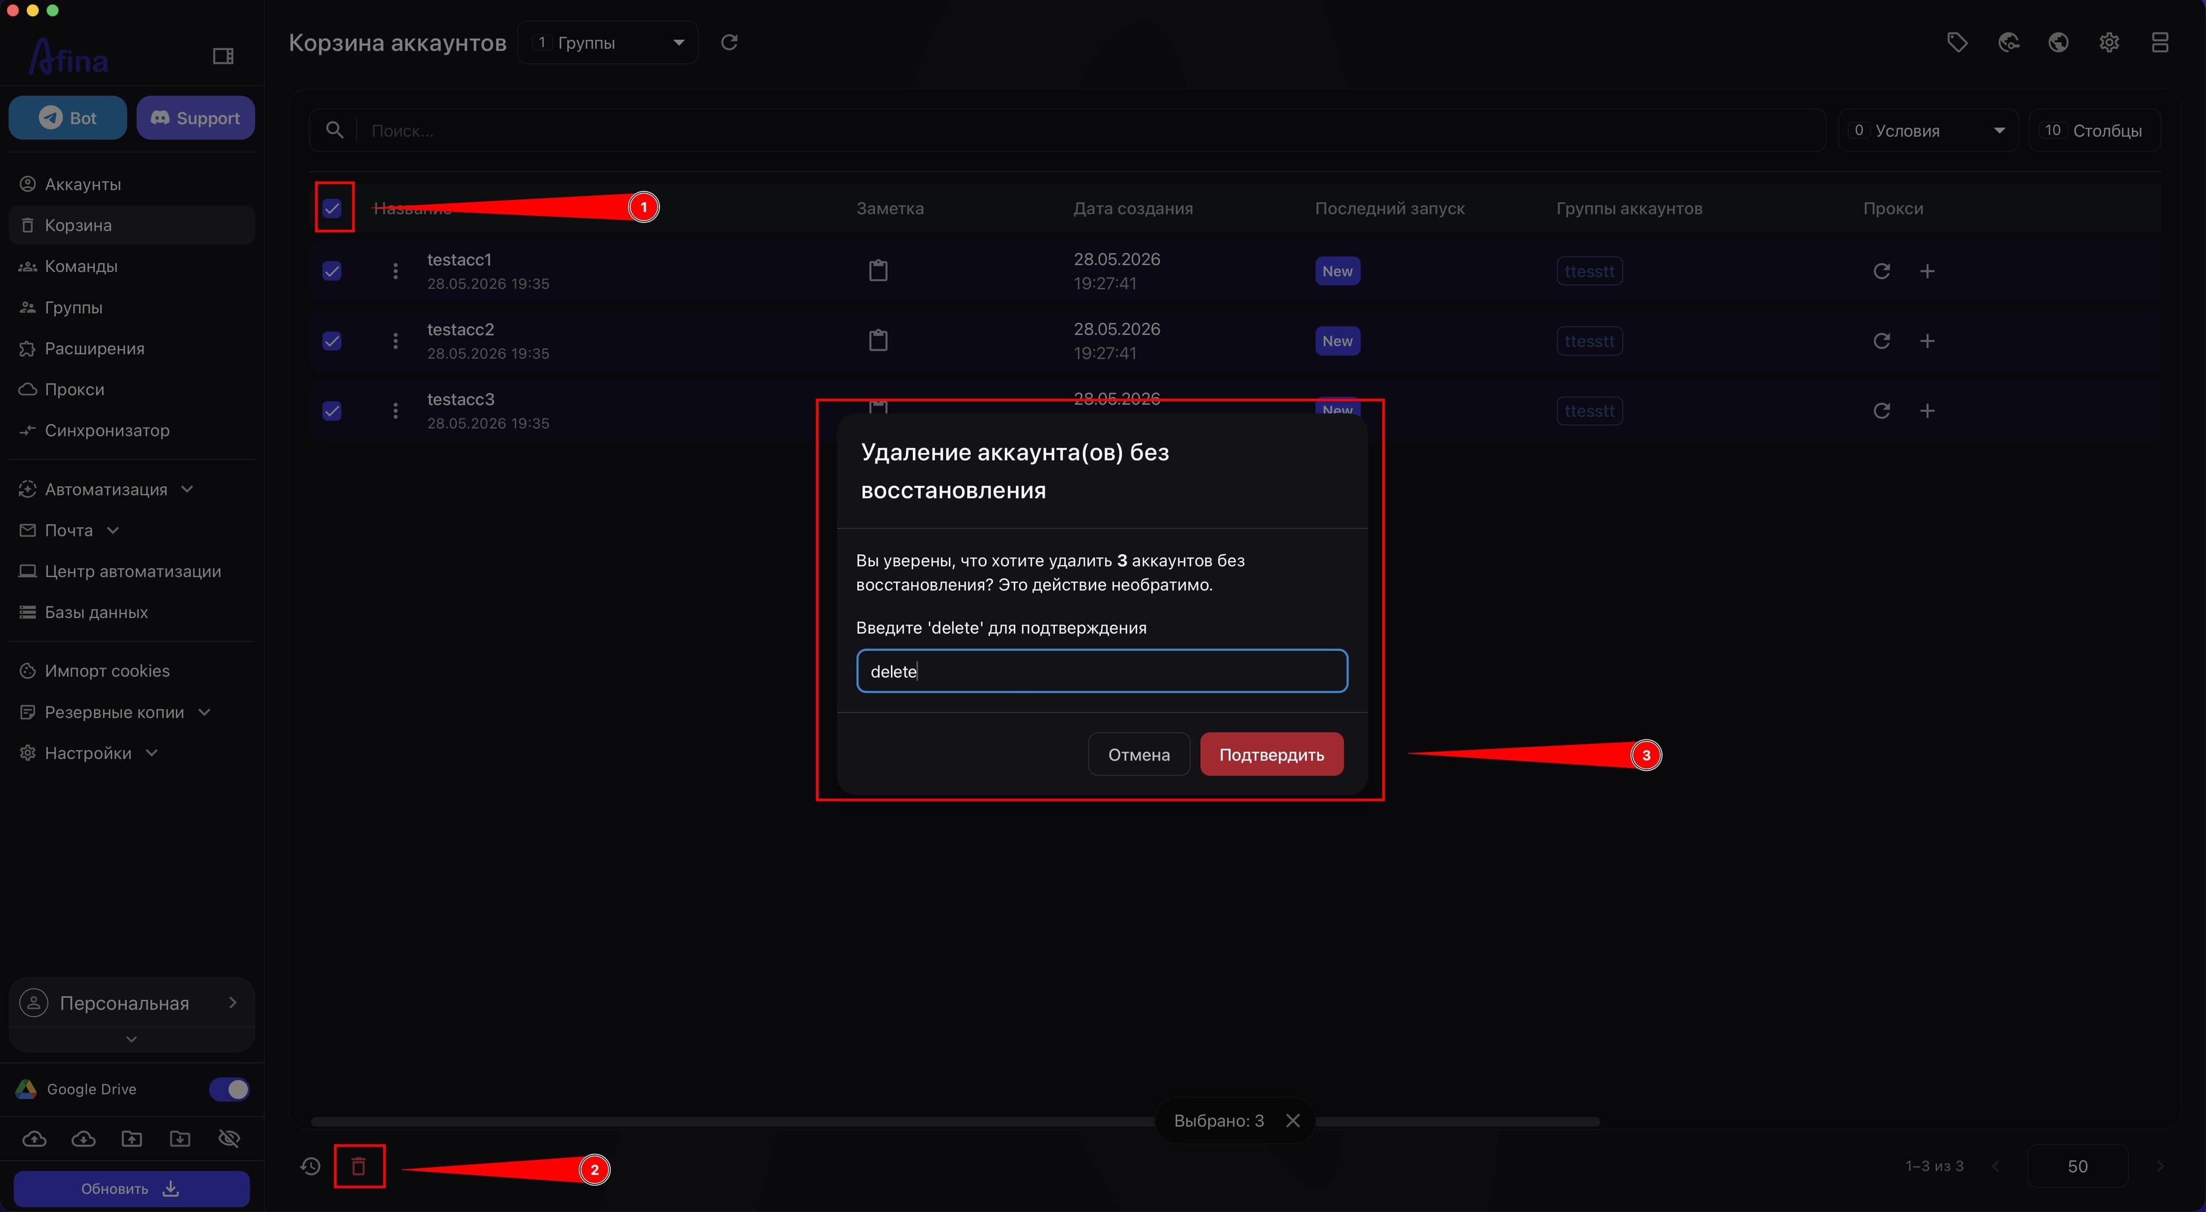Screen dimensions: 2206x1212
Task: Click ttesstt group tag for testacc1
Action: point(1590,272)
